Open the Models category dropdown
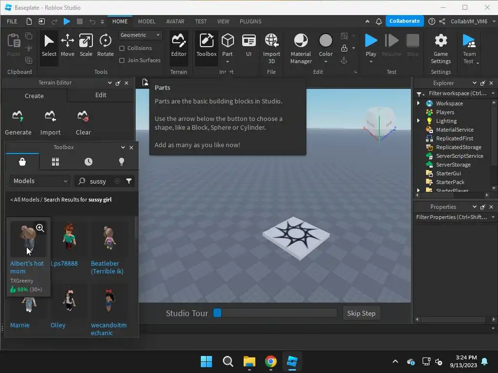Viewport: 498px width, 373px height. click(x=40, y=181)
